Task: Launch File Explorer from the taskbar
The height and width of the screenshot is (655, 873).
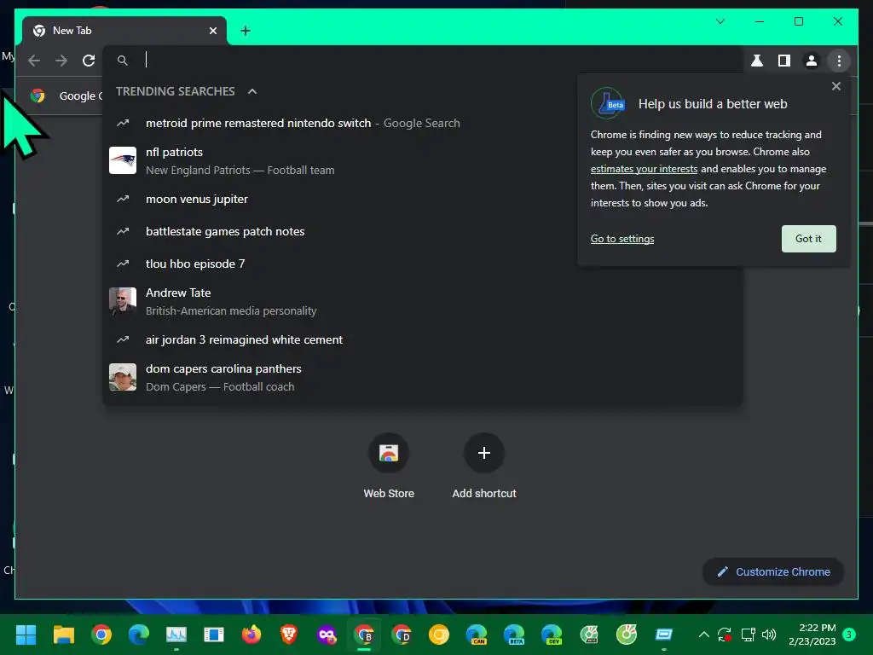Action: pos(63,635)
